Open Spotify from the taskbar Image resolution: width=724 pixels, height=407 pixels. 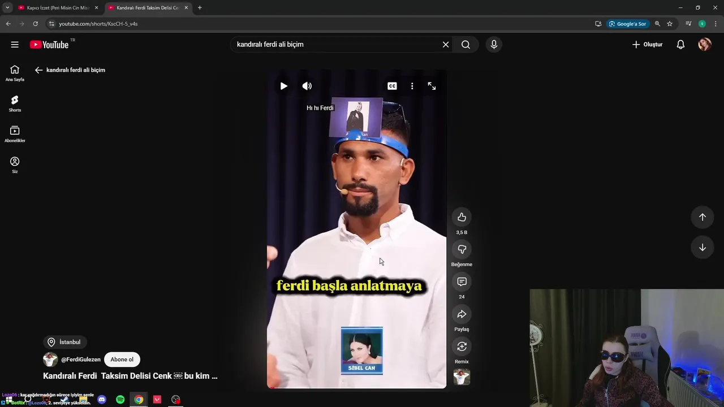pyautogui.click(x=120, y=400)
